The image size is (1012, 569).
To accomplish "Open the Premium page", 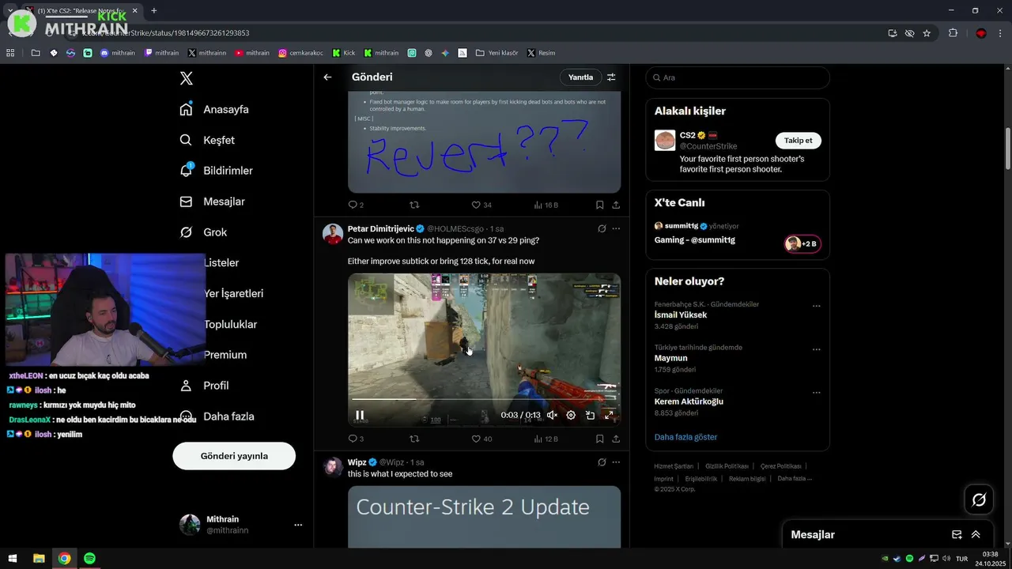I will click(x=225, y=355).
